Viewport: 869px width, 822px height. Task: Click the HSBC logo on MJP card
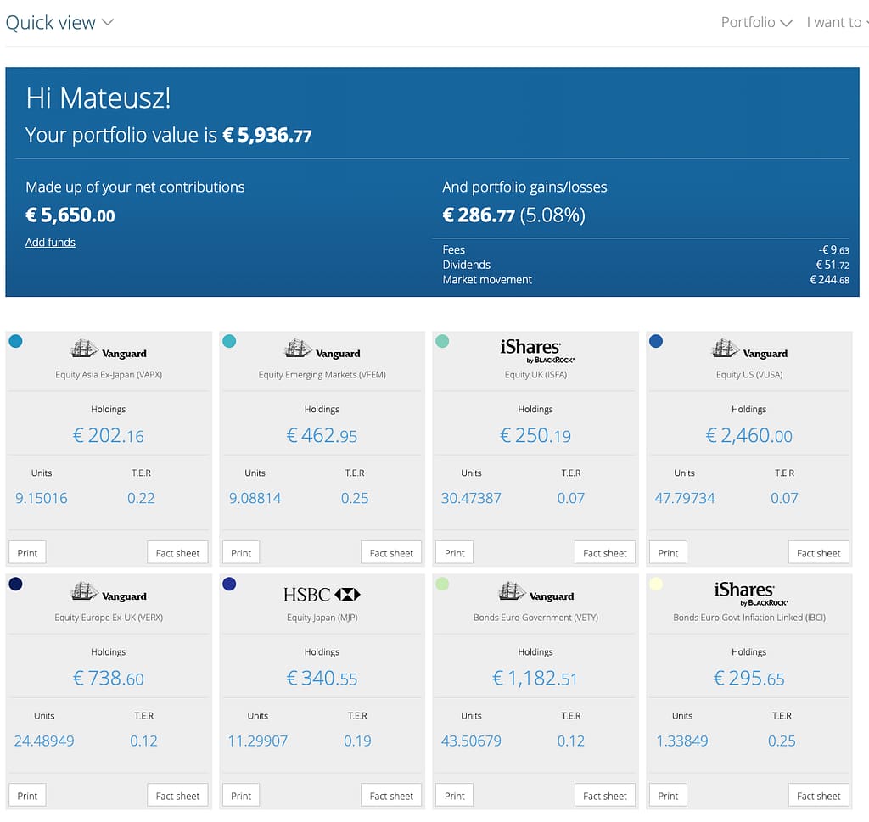pyautogui.click(x=322, y=595)
